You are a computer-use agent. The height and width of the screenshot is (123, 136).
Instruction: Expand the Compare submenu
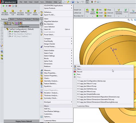(56, 39)
